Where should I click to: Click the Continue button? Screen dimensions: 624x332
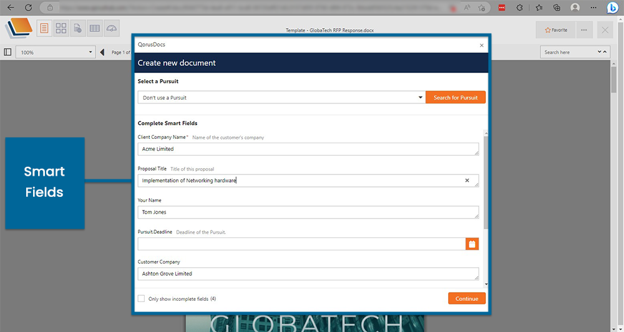tap(467, 298)
